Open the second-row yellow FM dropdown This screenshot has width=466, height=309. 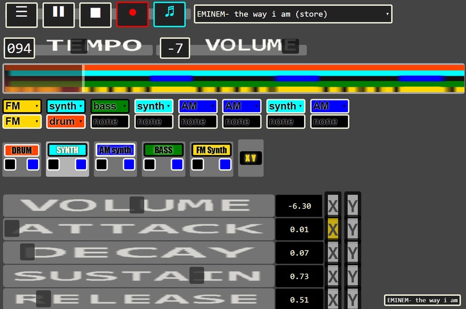click(22, 122)
